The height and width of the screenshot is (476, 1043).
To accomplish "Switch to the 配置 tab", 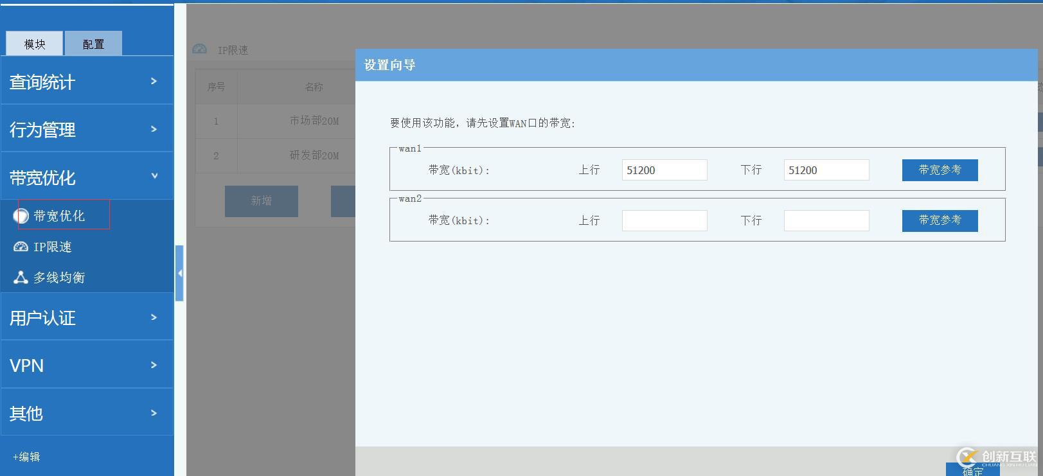I will (x=93, y=44).
